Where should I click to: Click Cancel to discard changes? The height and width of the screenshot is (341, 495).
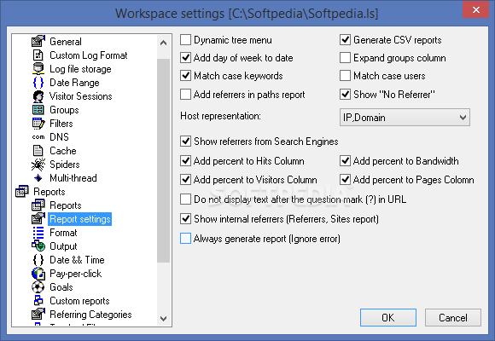click(x=453, y=317)
